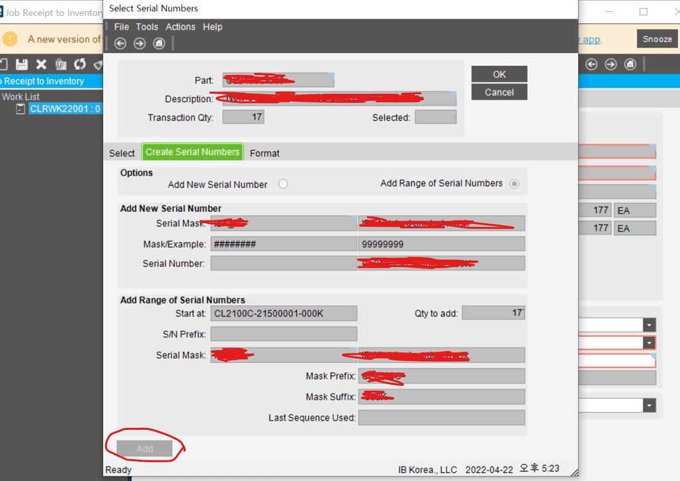The width and height of the screenshot is (680, 481).
Task: Click the broom clear icon on the toolbar
Action: pos(97,64)
